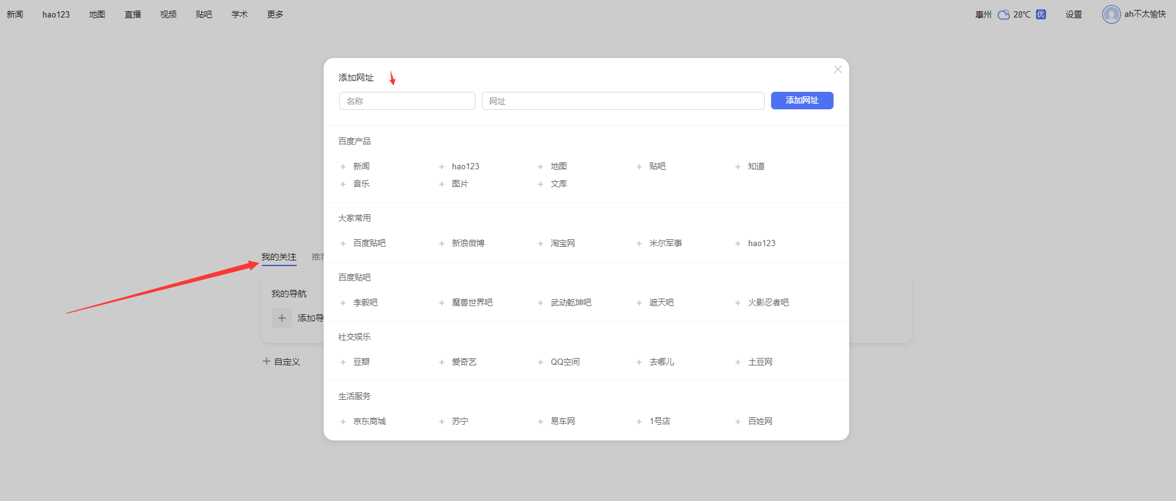This screenshot has height=501, width=1176.
Task: Open the user avatar icon
Action: [x=1111, y=14]
